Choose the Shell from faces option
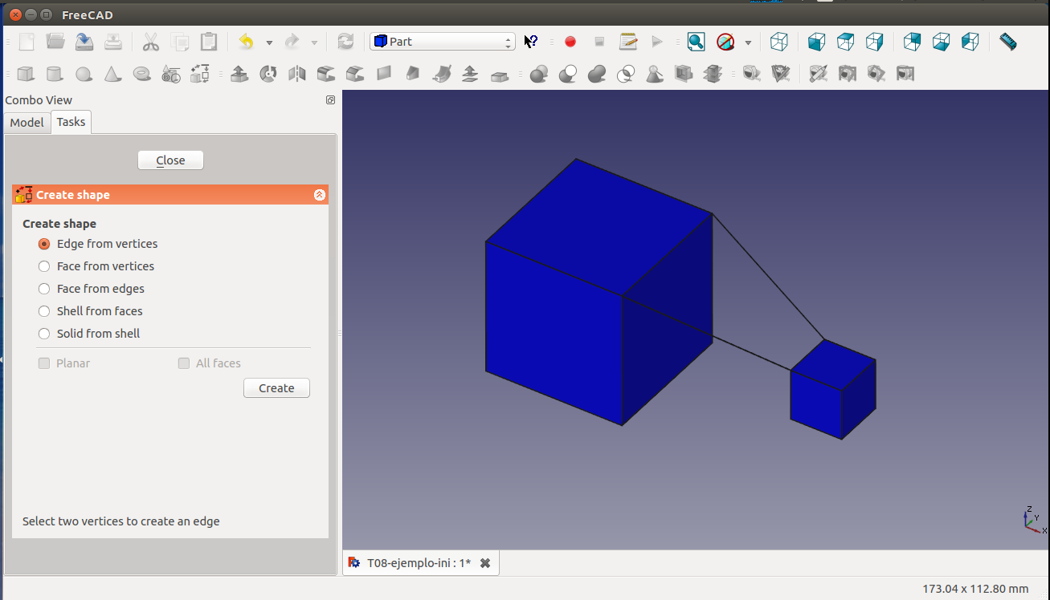 tap(44, 311)
